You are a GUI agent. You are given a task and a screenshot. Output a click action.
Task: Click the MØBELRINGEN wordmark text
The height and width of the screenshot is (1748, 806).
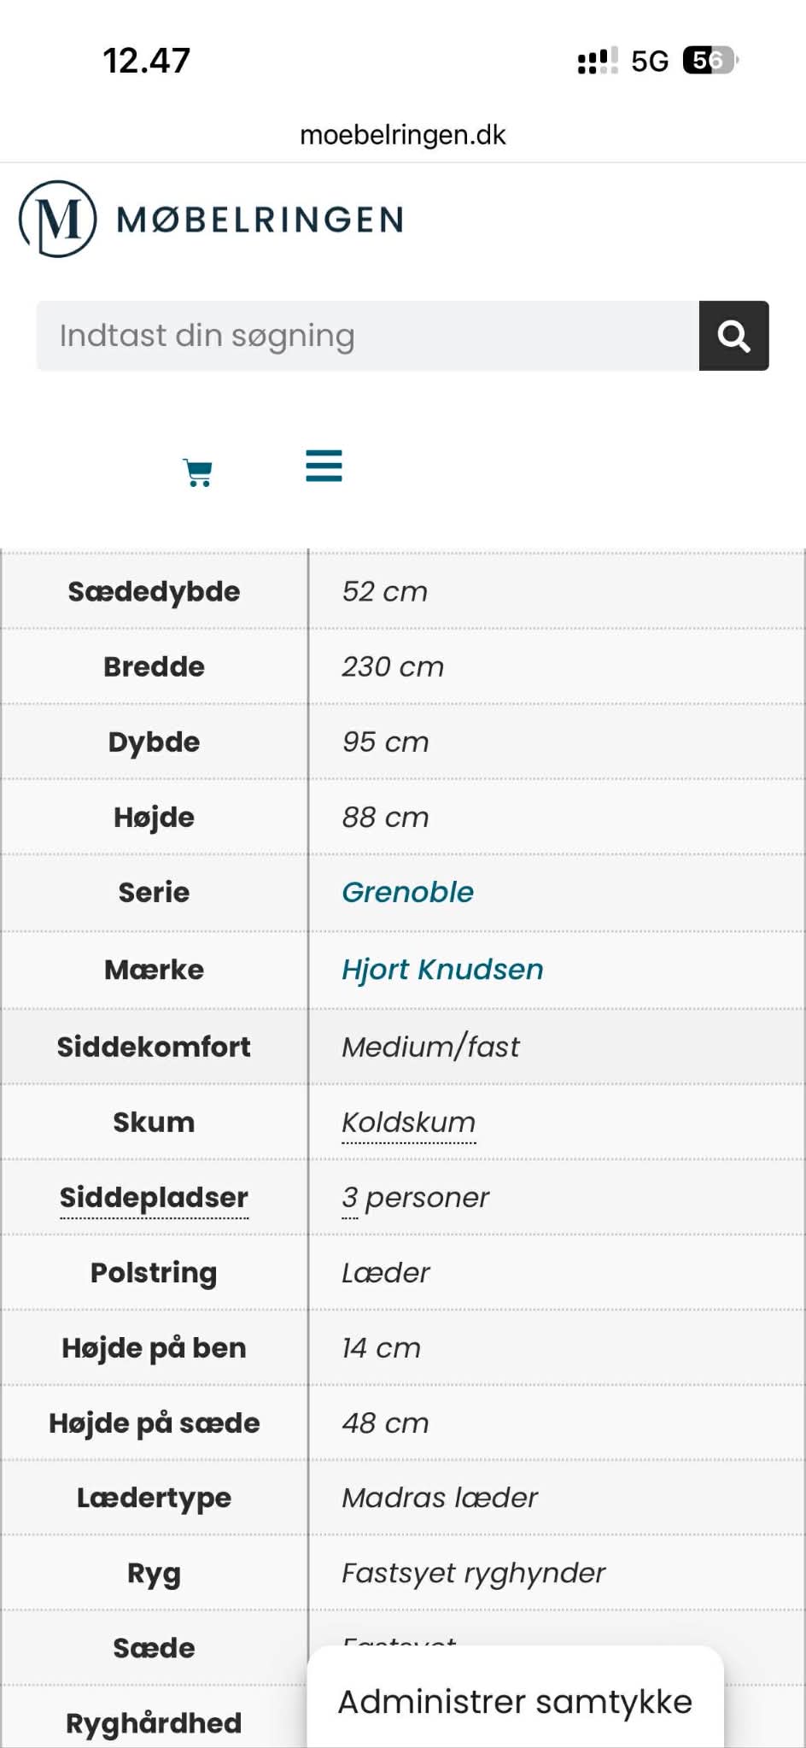[x=260, y=220]
